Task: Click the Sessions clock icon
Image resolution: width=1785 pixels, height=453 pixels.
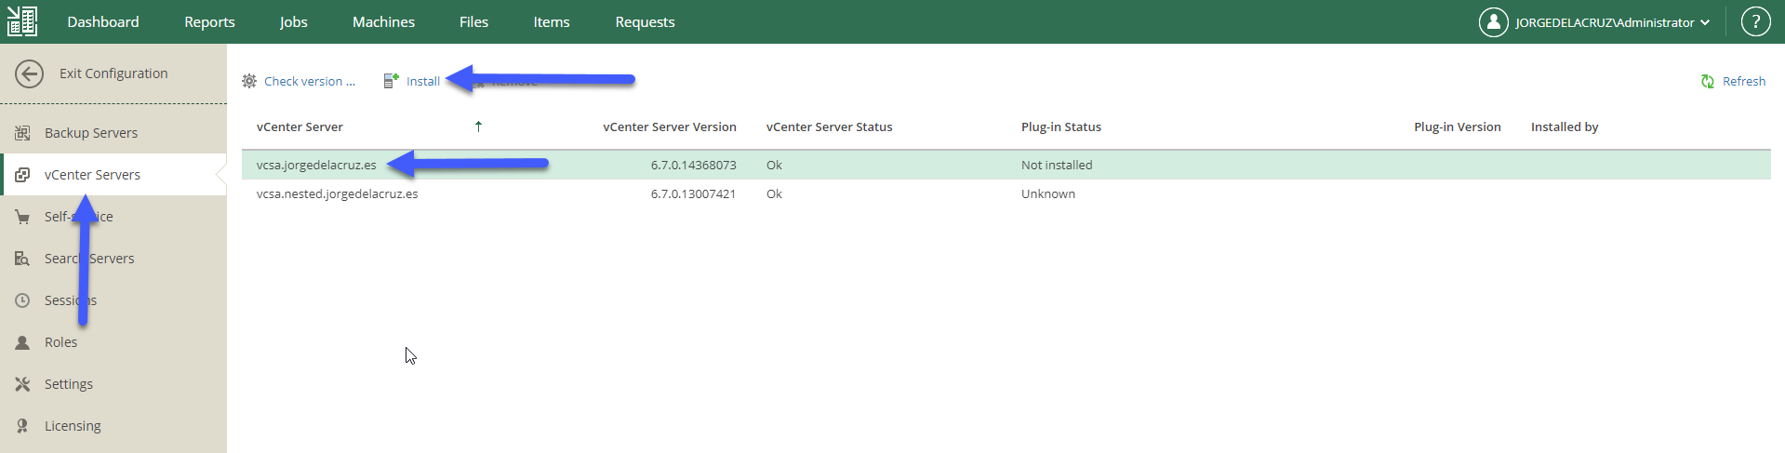Action: point(22,300)
